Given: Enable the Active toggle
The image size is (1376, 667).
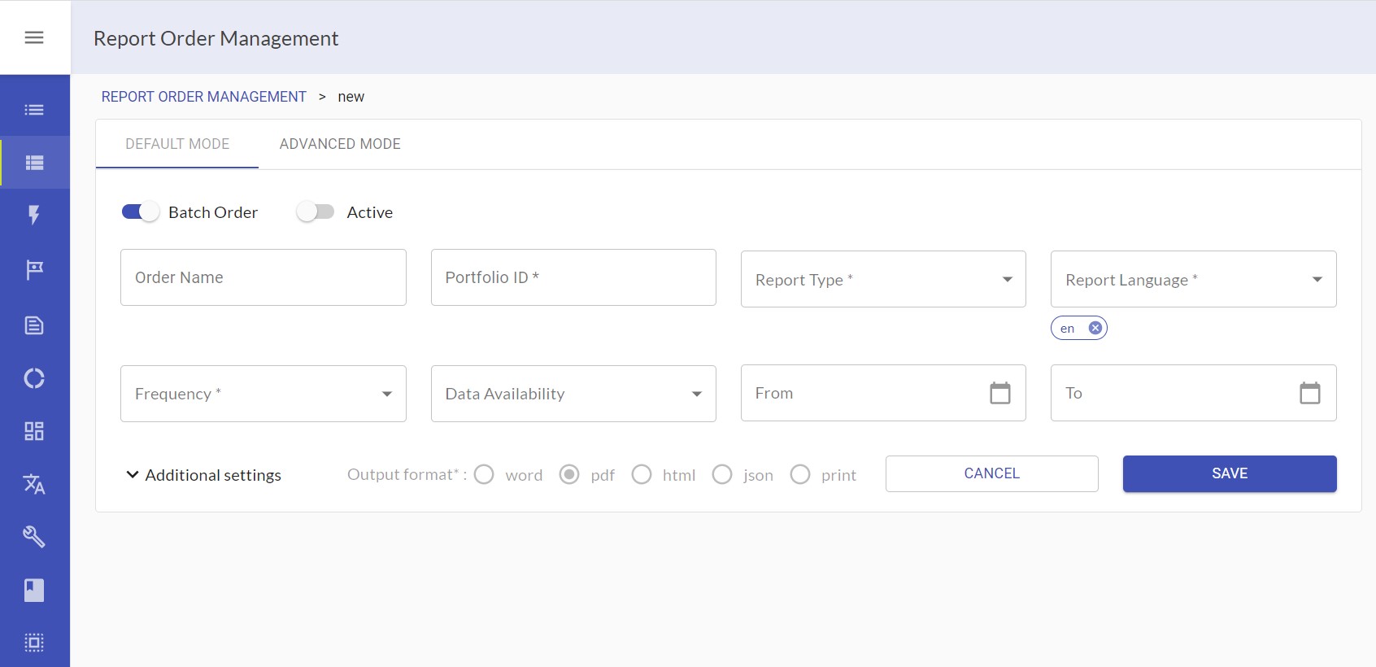Looking at the screenshot, I should point(316,212).
